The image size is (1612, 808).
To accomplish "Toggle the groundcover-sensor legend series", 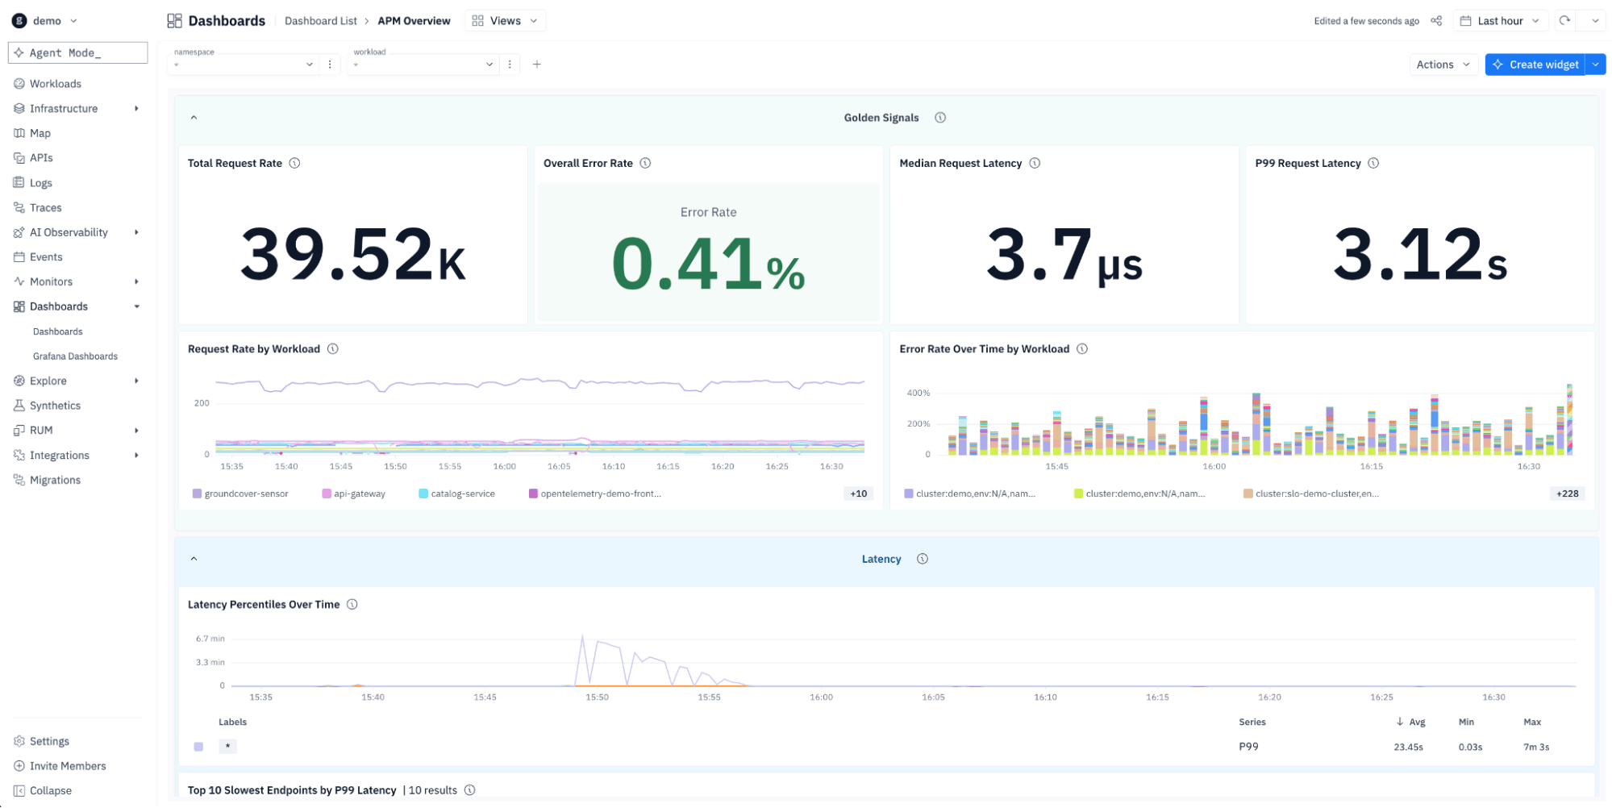I will point(240,494).
